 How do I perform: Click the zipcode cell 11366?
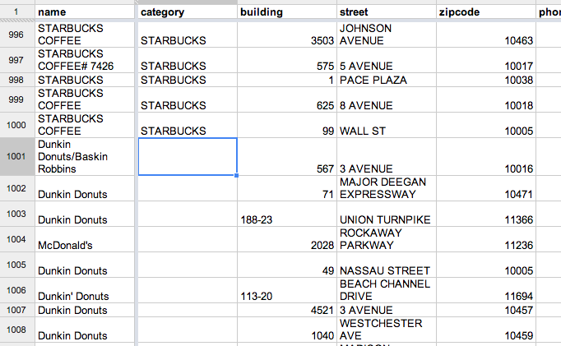[486, 214]
